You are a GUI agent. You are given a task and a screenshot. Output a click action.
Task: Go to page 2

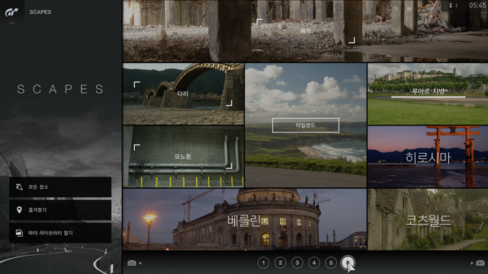[280, 263]
